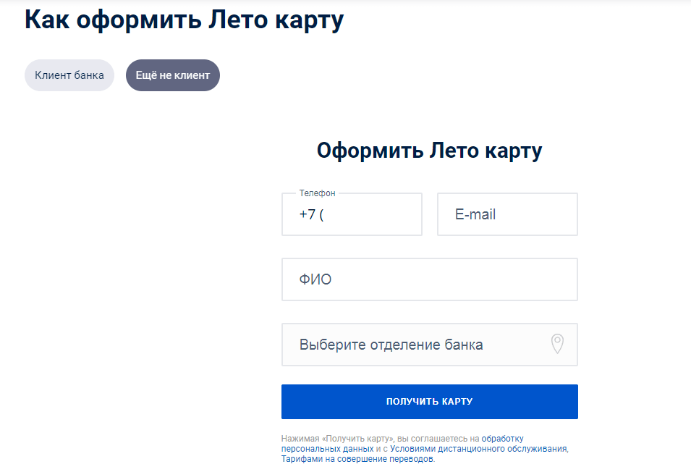The height and width of the screenshot is (472, 691).
Task: Select the Ещё не клиент tab
Action: point(173,75)
